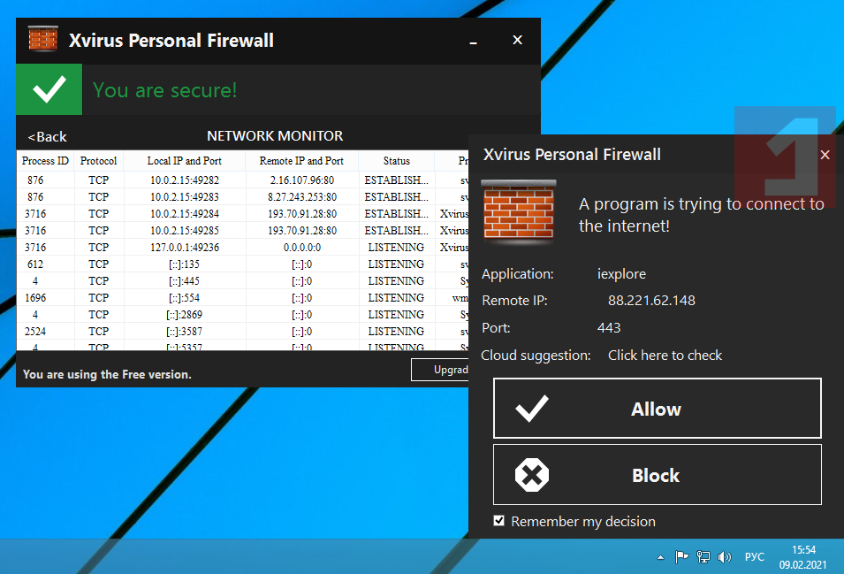Viewport: 844px width, 574px height.
Task: Click the X icon on Block button
Action: click(532, 475)
